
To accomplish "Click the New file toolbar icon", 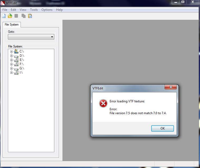I will tap(4, 16).
